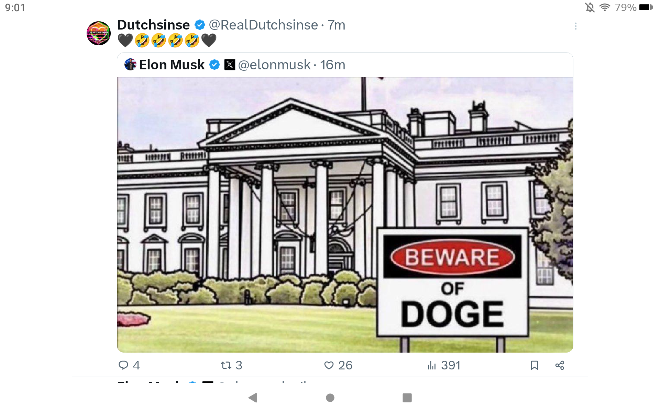The image size is (660, 412).
Task: Tap the share icon
Action: click(560, 365)
